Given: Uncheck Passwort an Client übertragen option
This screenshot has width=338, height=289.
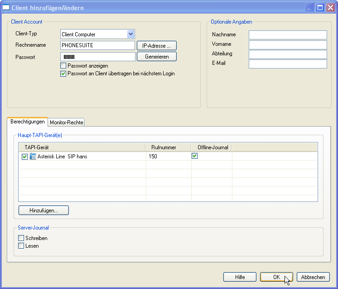Looking at the screenshot, I should click(63, 73).
